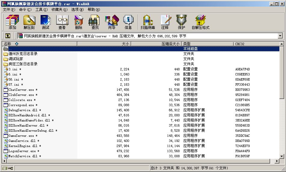Click CRC32 value A9EA7F4D
This screenshot has height=172, width=286.
[x=242, y=69]
